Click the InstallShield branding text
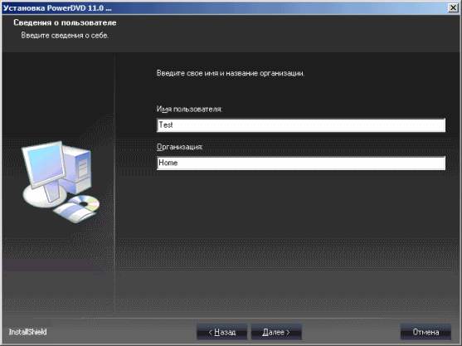The image size is (462, 346). [27, 332]
